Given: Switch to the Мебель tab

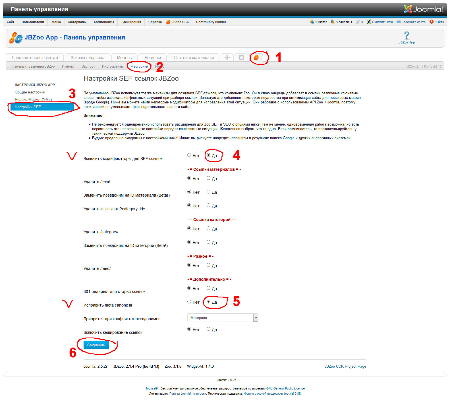Looking at the screenshot, I should (x=124, y=58).
